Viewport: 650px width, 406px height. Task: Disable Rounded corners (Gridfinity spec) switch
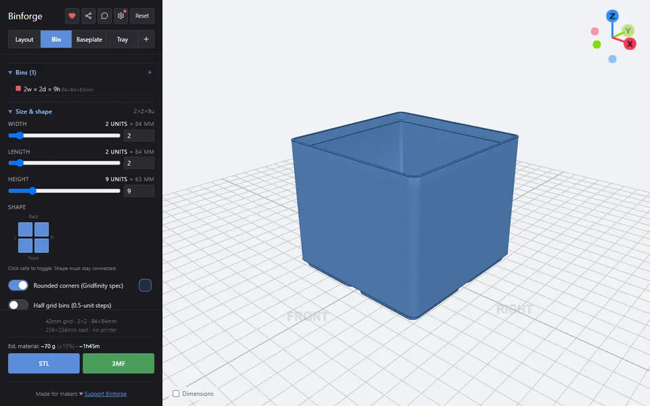click(18, 285)
